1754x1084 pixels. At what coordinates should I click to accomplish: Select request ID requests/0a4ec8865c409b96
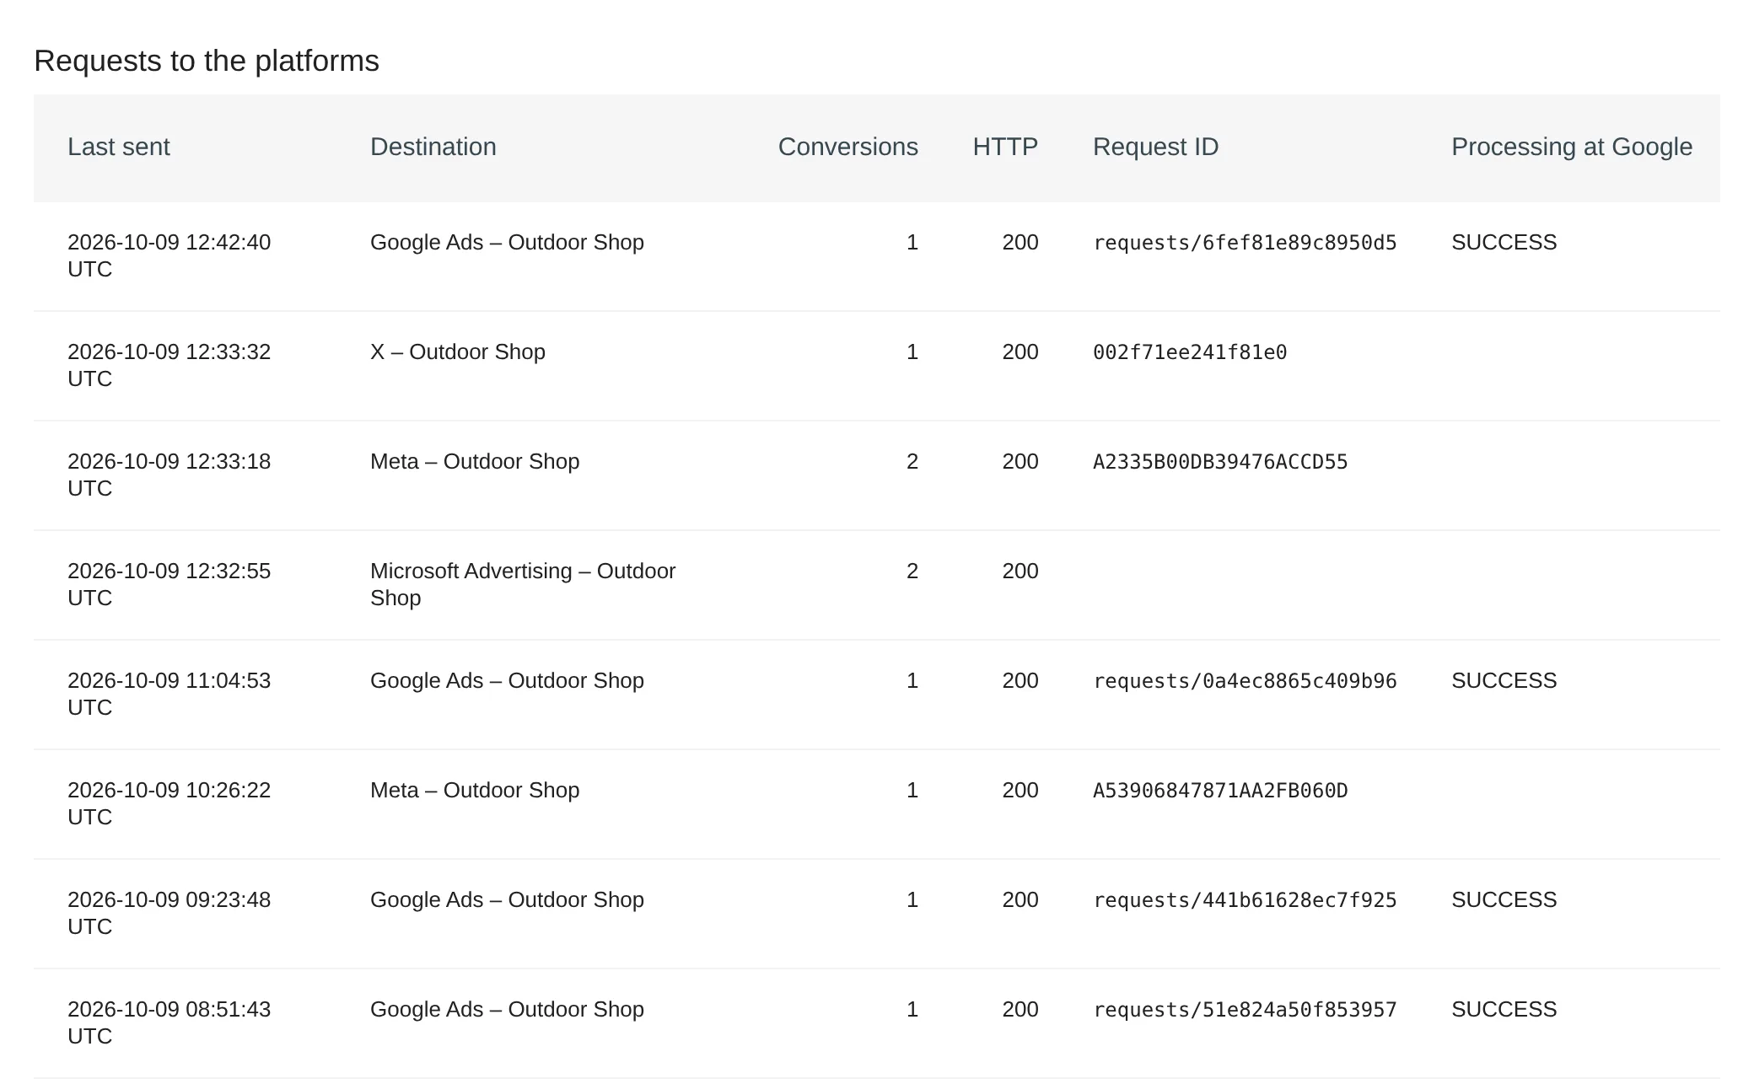1245,681
